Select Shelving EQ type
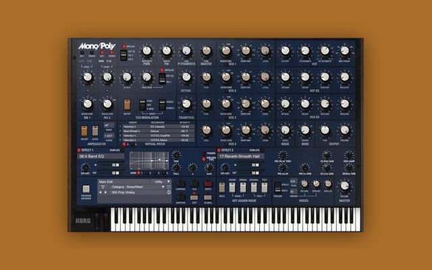The image size is (432, 270). [204, 159]
